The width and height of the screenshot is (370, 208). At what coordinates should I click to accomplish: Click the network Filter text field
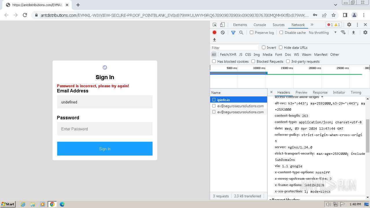[x=234, y=48]
